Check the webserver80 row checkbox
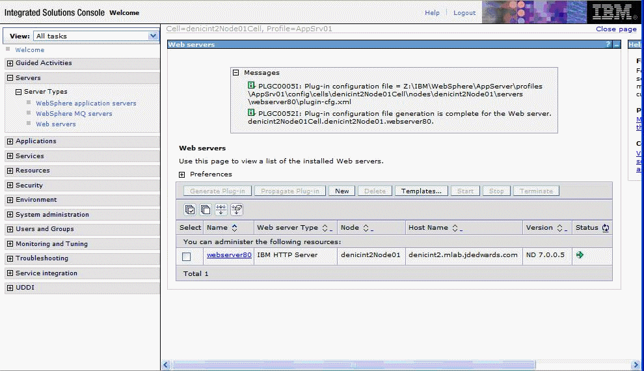644x371 pixels. (x=187, y=256)
